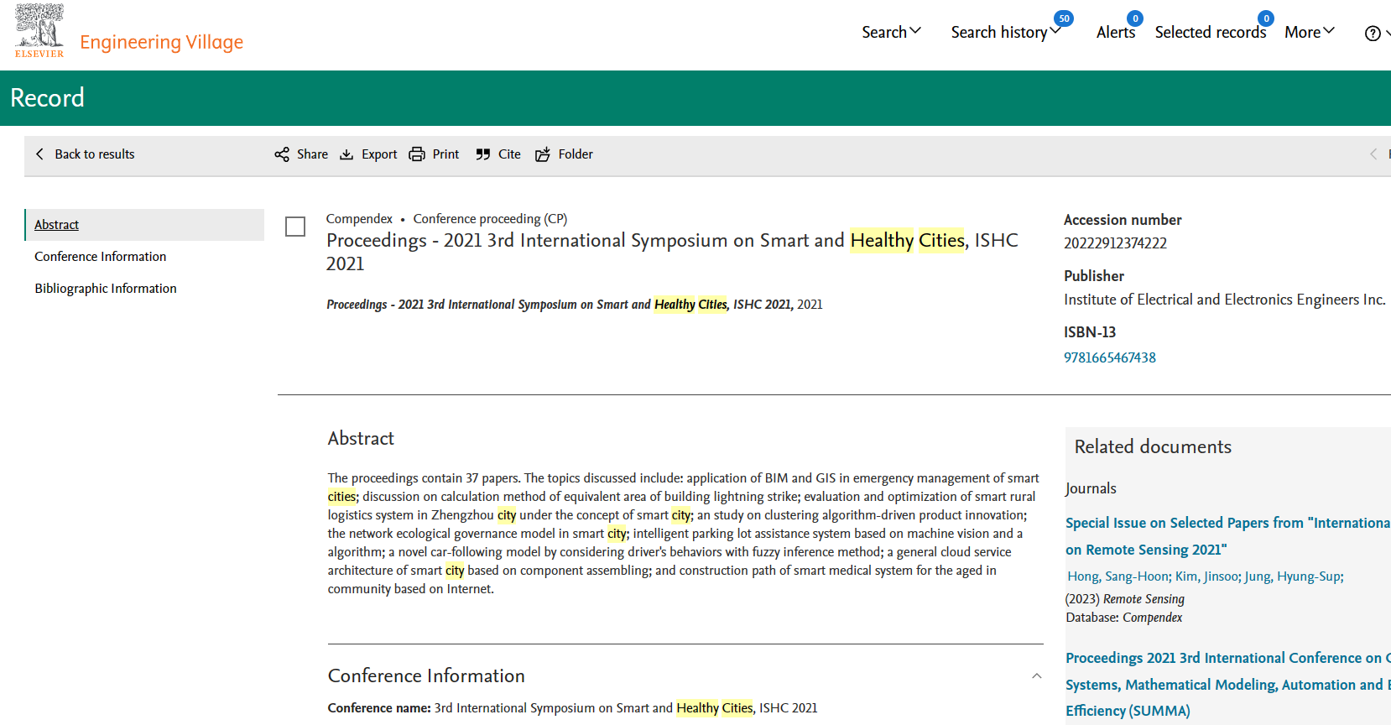Open Special Issue on Selected Papers related document
Image resolution: width=1391 pixels, height=725 pixels.
(x=1228, y=536)
